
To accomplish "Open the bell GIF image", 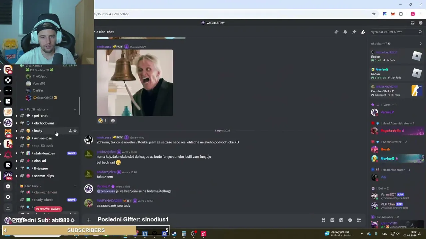I will click(x=135, y=83).
